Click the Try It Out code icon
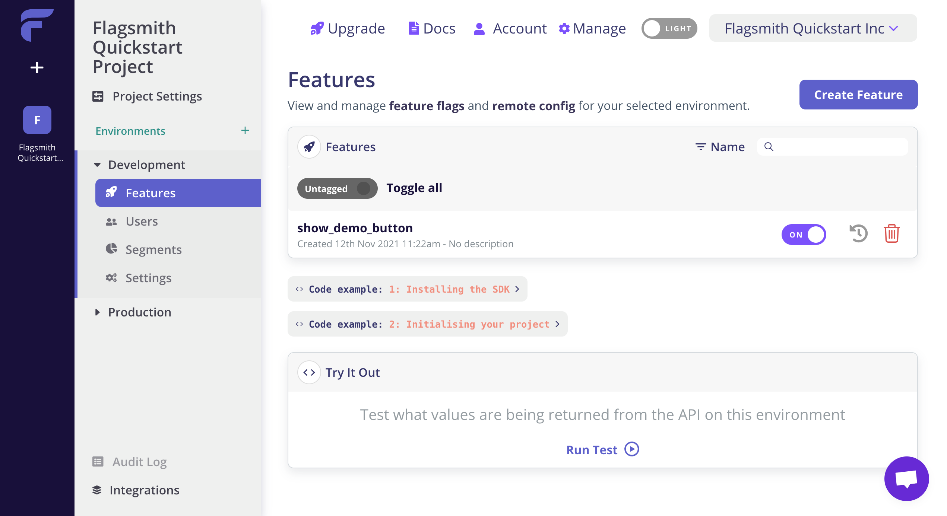Screen dimensions: 947x516 pyautogui.click(x=309, y=372)
